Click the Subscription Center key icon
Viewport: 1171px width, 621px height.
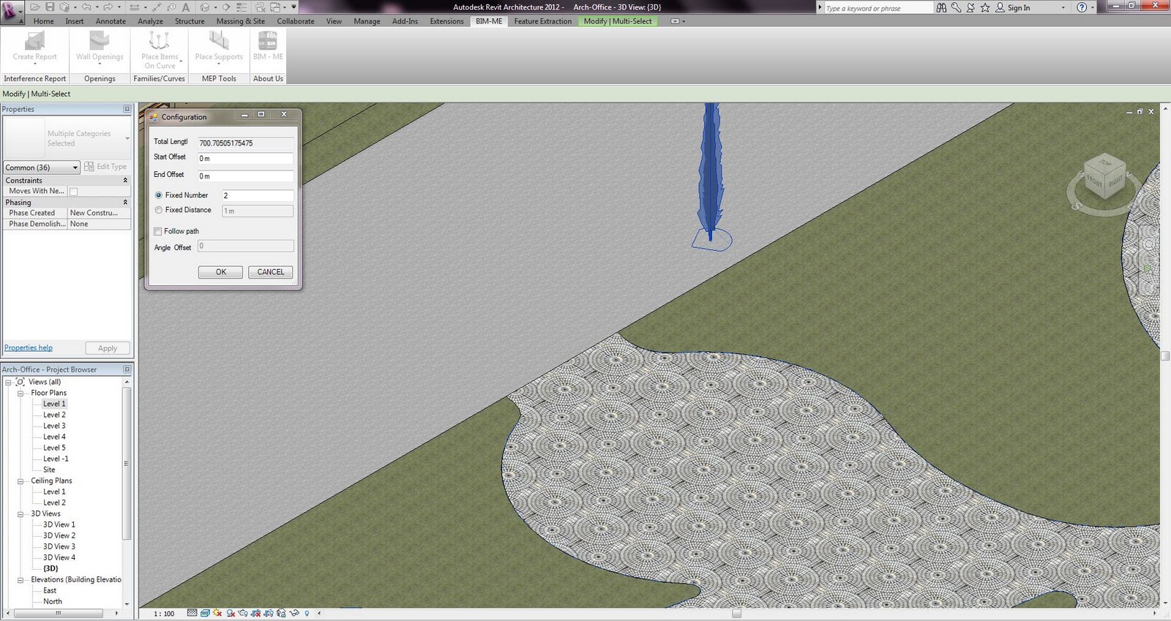coord(956,7)
